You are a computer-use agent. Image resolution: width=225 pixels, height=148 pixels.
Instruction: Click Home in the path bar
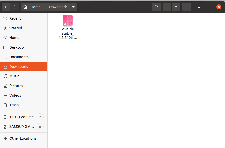click(x=33, y=7)
